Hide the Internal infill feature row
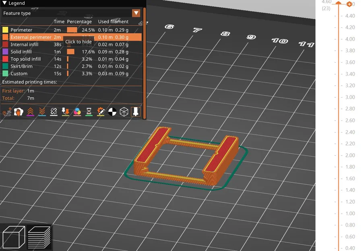Image resolution: width=362 pixels, height=251 pixels. pos(71,45)
